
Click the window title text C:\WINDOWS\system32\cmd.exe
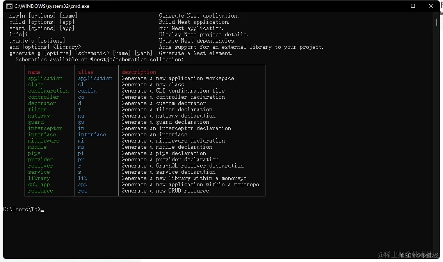(x=52, y=6)
